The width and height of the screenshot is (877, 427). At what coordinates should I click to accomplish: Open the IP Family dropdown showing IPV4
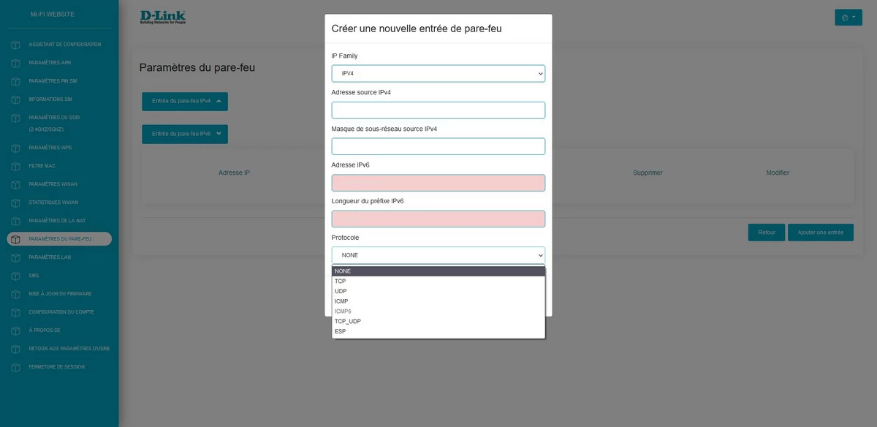[438, 73]
